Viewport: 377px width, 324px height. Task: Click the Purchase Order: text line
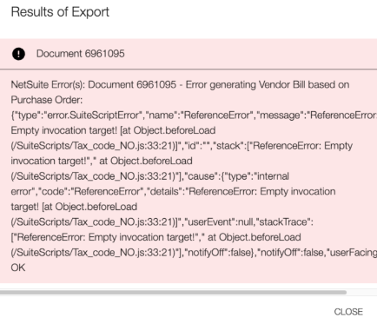pyautogui.click(x=47, y=100)
